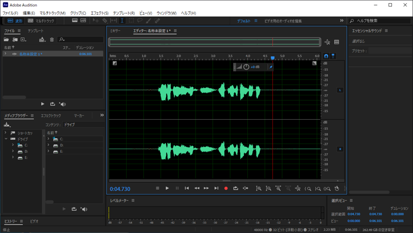The width and height of the screenshot is (413, 233).
Task: Open the ウィンドウ(W) menu
Action: click(166, 13)
